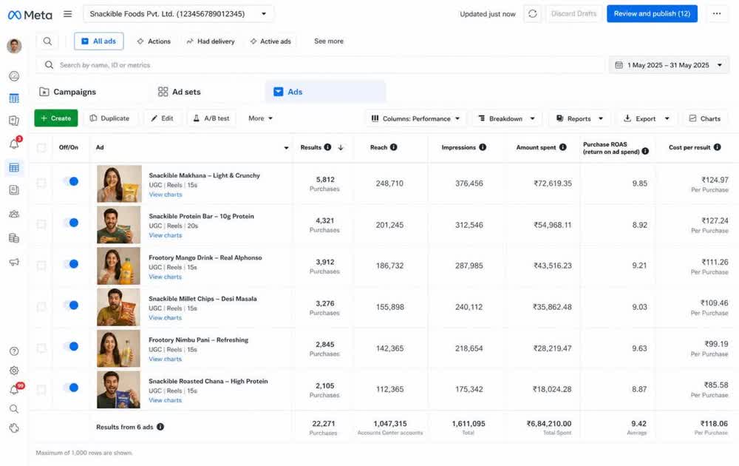
Task: Open the account overview gauge icon in sidebar
Action: (14, 76)
